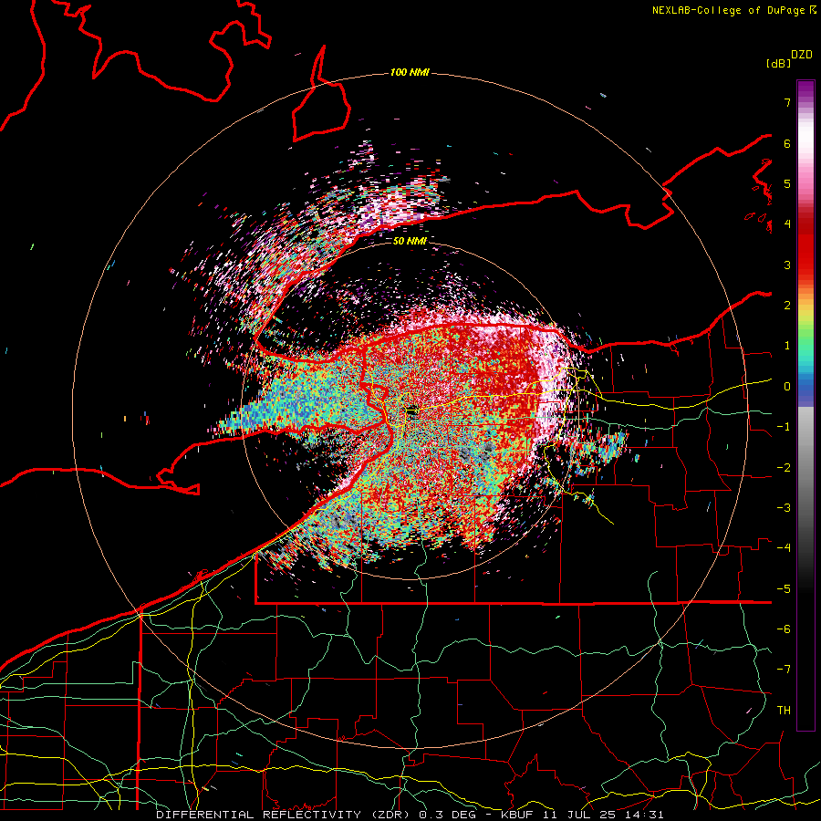
Task: Click the TH label on color scale
Action: tap(784, 711)
